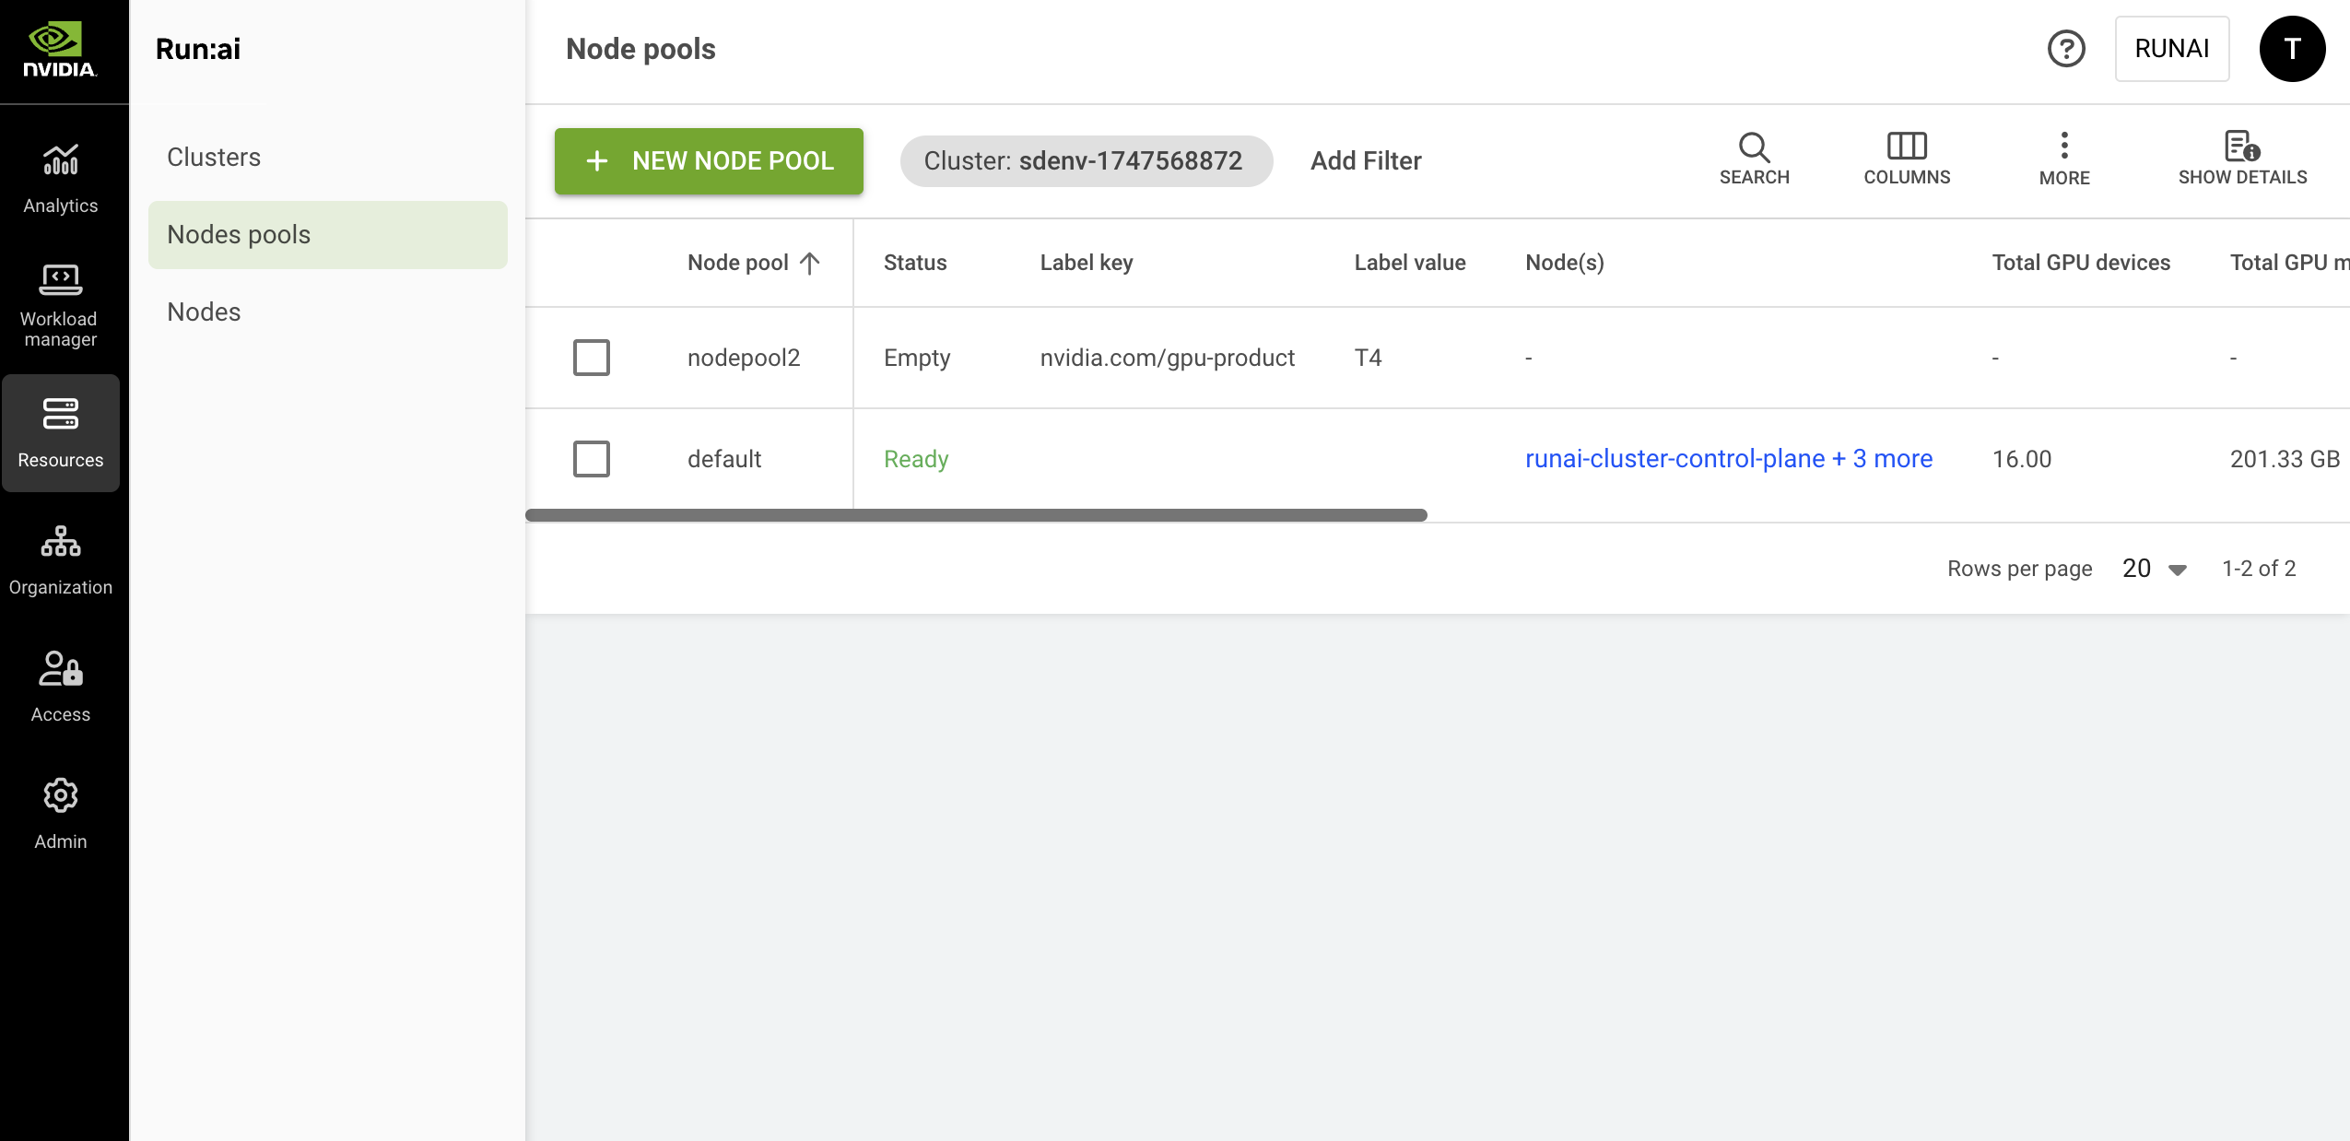Go to Nodes menu item
Screen dimensions: 2350x1141
204,312
